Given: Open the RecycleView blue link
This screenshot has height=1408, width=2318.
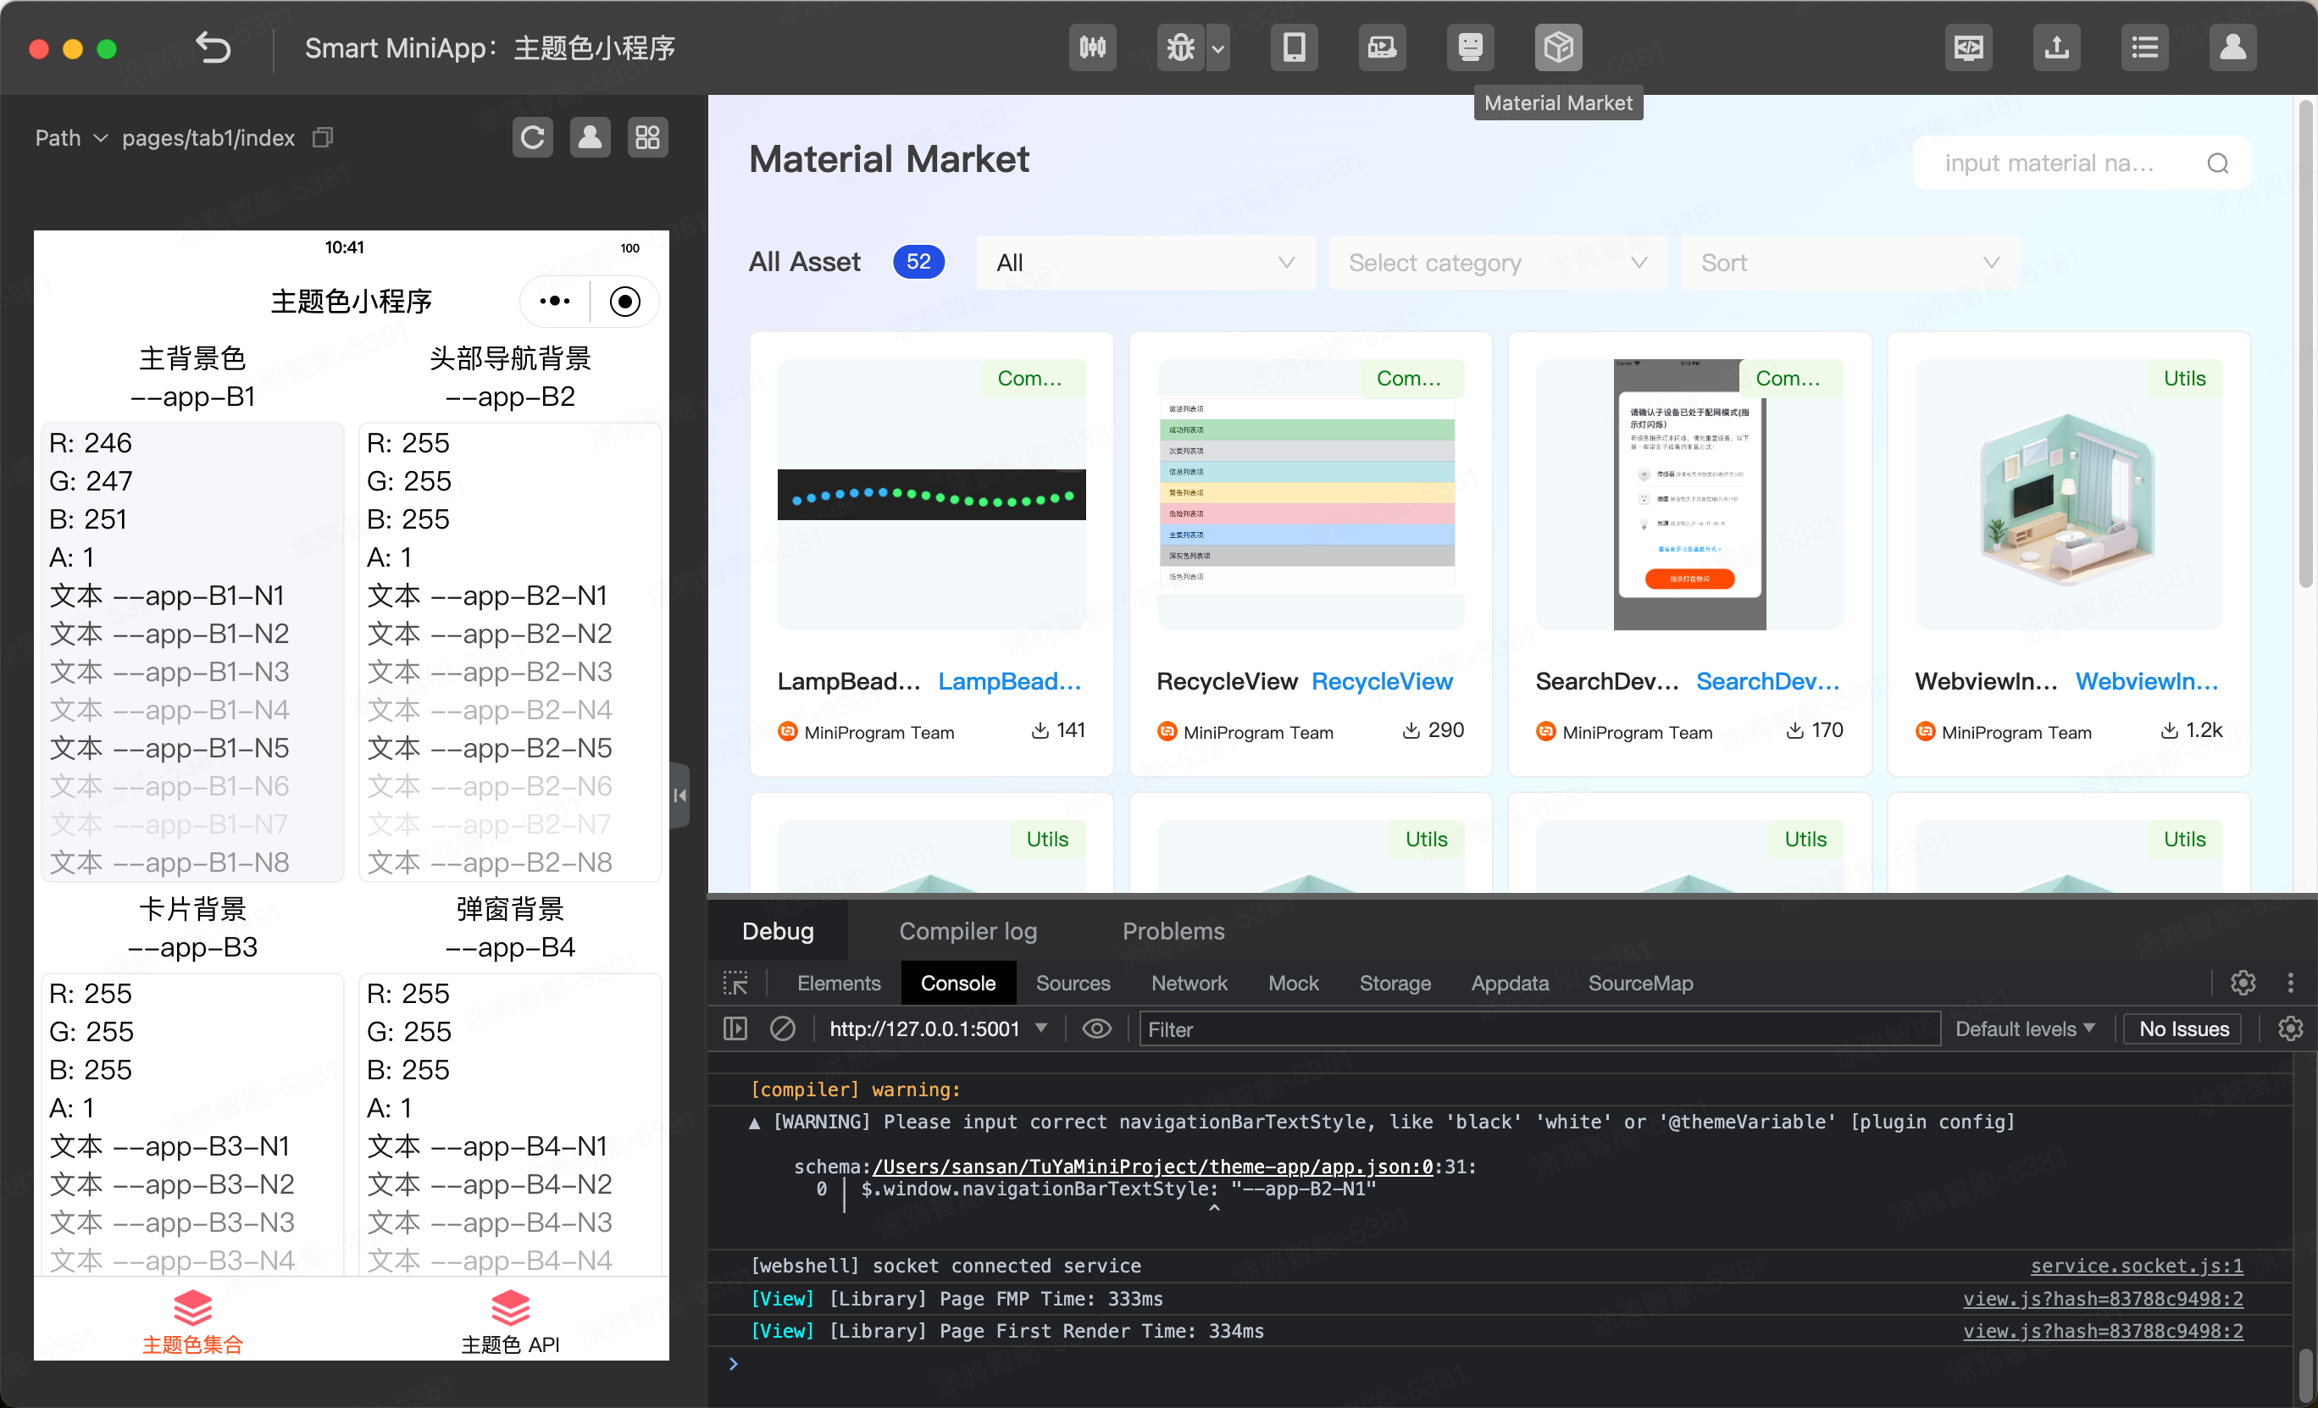Looking at the screenshot, I should tap(1382, 681).
